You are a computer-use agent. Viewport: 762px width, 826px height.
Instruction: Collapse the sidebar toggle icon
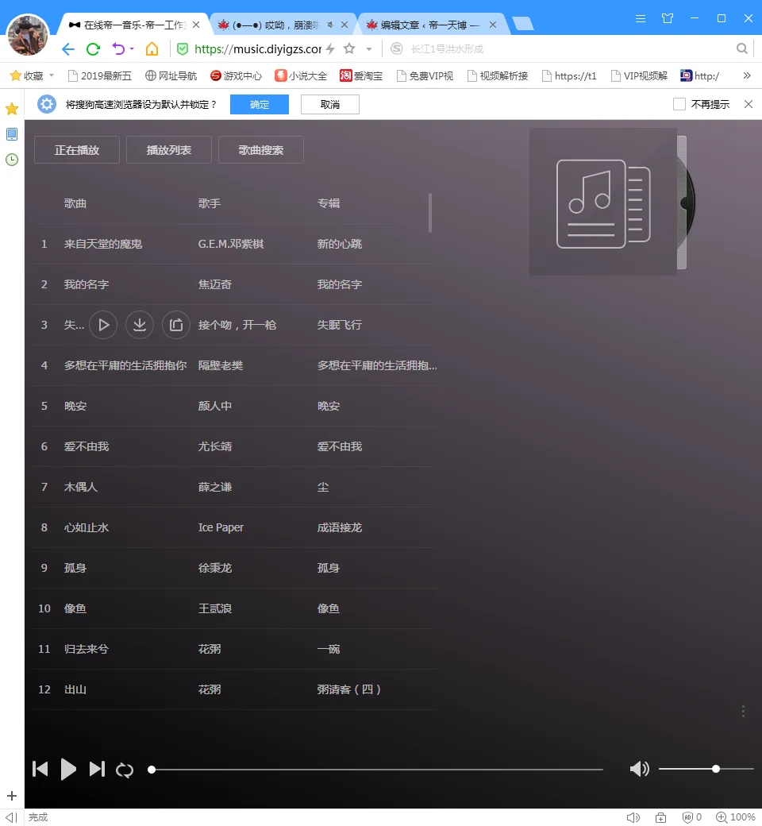[x=11, y=817]
